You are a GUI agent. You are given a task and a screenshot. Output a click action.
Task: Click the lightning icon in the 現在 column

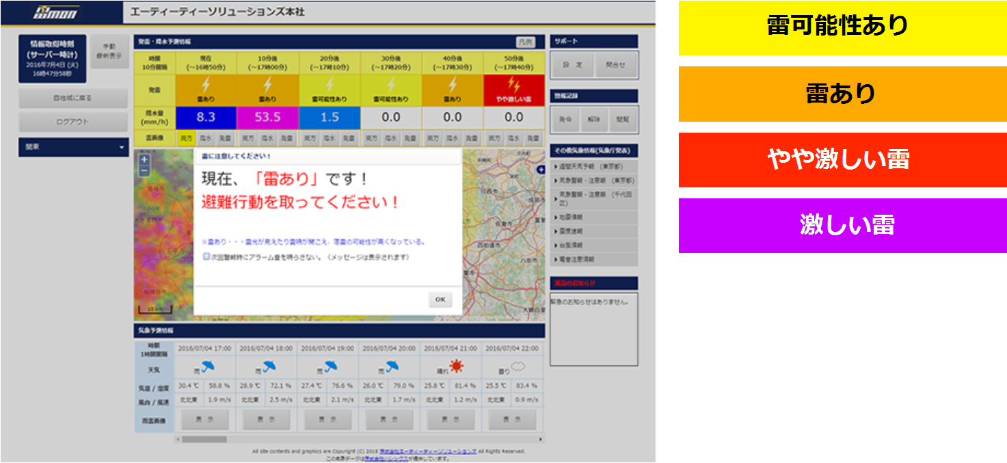206,85
